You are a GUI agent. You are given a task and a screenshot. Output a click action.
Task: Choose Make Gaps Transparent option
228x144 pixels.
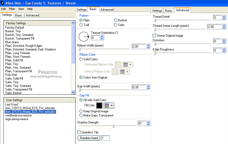[x=81, y=115]
